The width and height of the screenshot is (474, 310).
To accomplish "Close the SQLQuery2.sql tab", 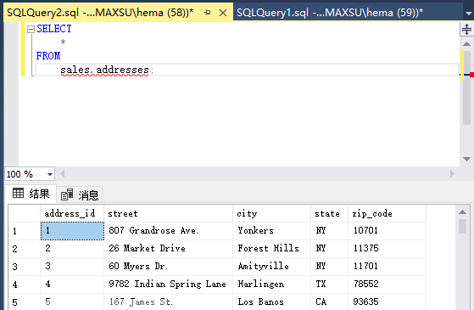I will (223, 13).
